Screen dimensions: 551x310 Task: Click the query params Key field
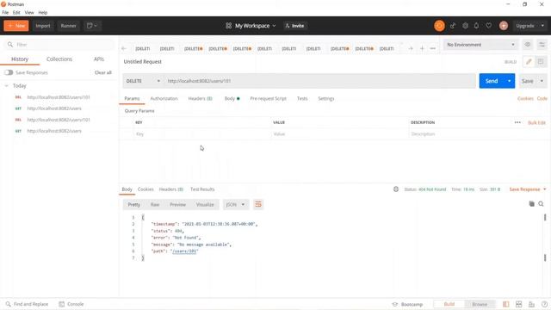[201, 134]
